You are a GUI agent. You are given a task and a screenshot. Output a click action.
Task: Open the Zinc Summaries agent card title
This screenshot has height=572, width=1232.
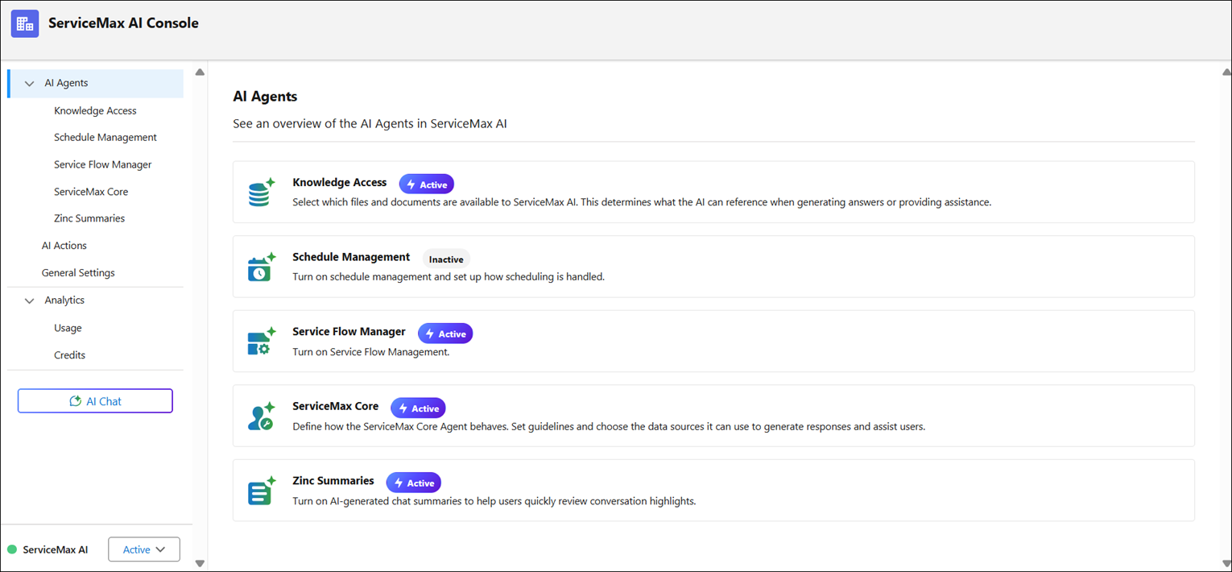[x=333, y=480]
